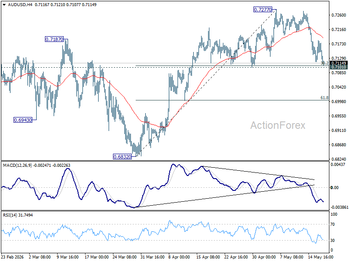Click the AUDUSD,H4 symbol title

[x=20, y=5]
